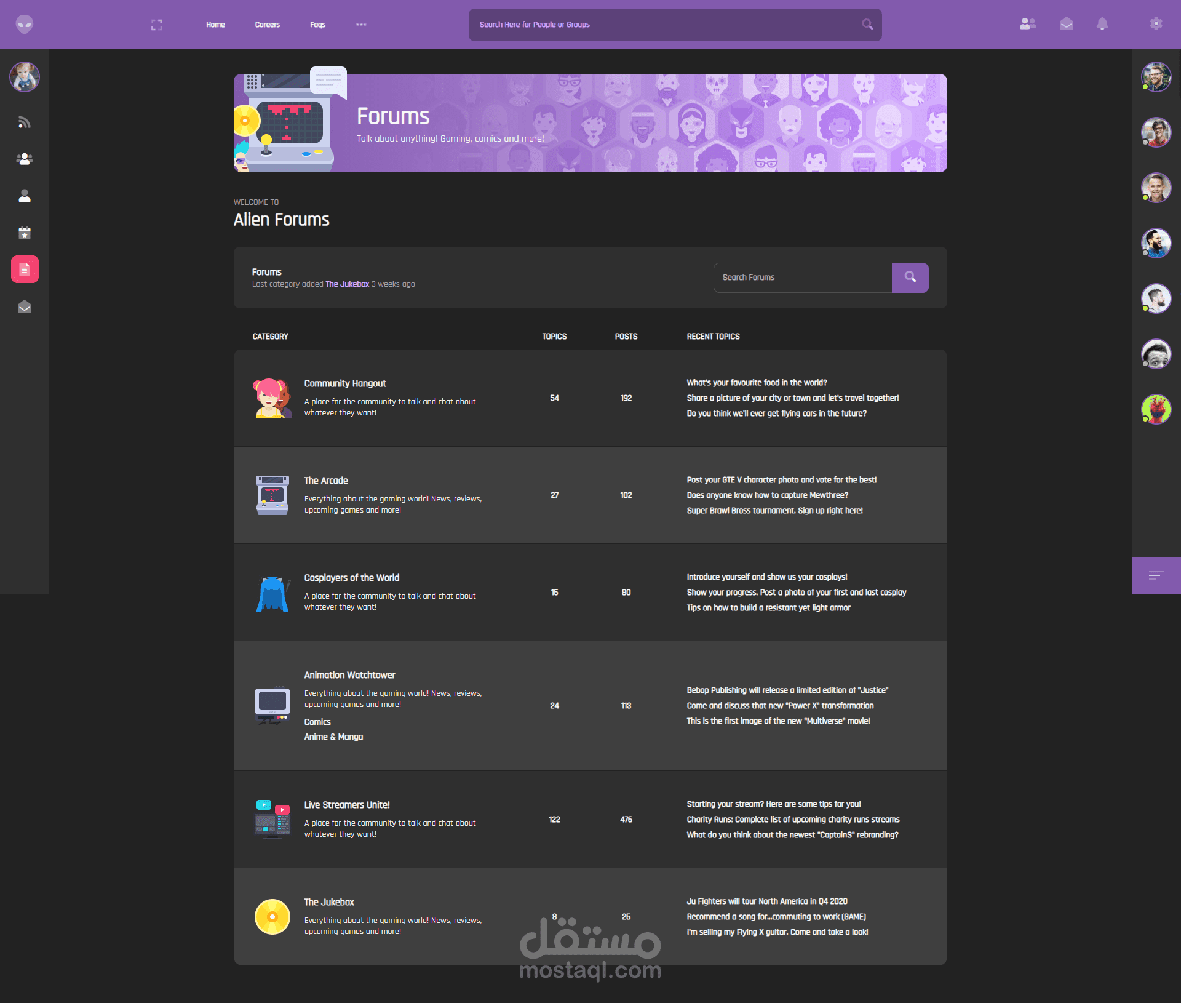Open the settings gear icon in header
Screen dimensions: 1181x1003
pyautogui.click(x=1156, y=24)
